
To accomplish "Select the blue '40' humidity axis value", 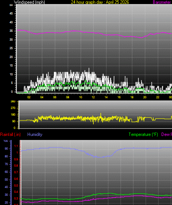I will (6, 187).
